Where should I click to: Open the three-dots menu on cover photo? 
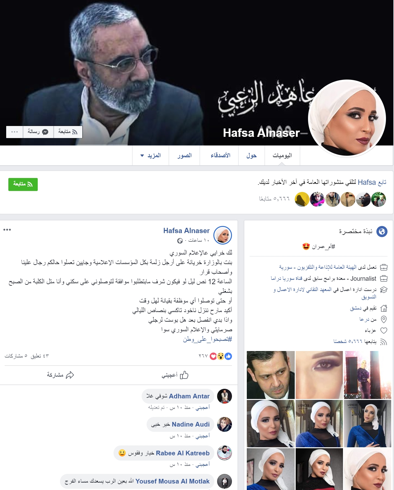click(x=15, y=132)
